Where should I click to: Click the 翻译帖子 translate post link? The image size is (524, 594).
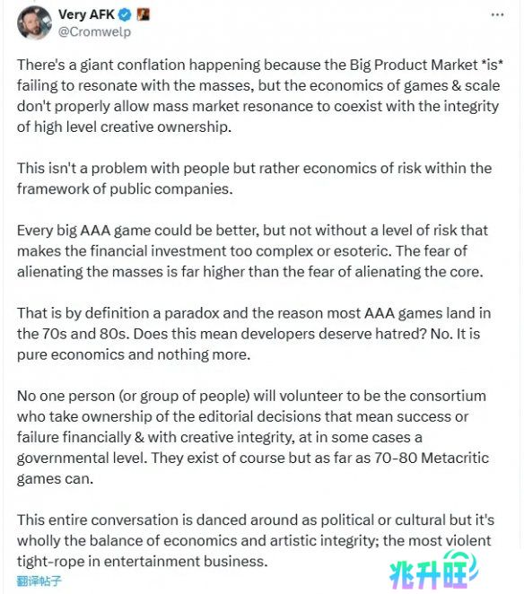39,581
